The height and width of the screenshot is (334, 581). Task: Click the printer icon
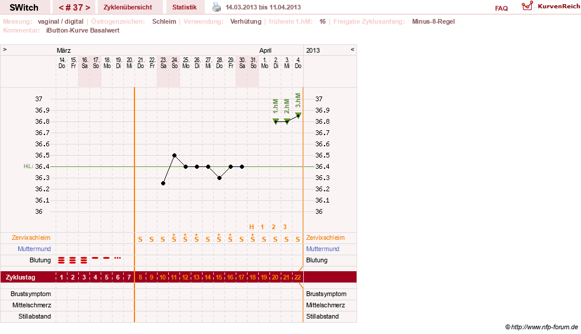point(217,7)
